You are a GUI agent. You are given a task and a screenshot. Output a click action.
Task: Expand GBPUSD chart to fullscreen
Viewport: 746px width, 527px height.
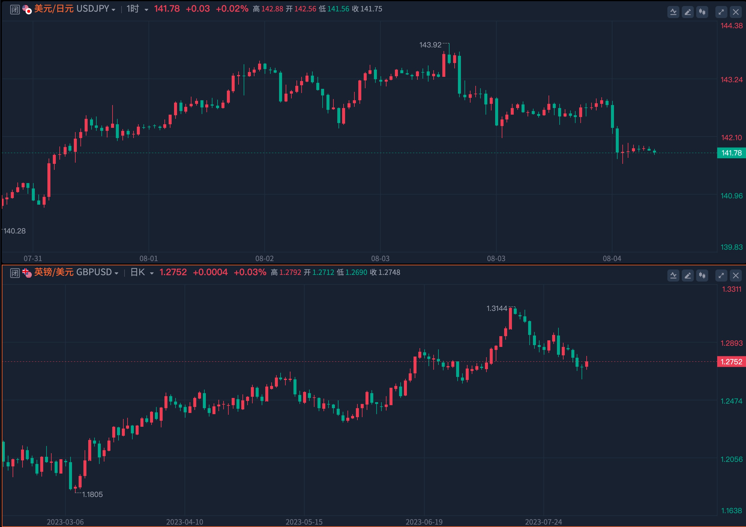click(x=721, y=276)
